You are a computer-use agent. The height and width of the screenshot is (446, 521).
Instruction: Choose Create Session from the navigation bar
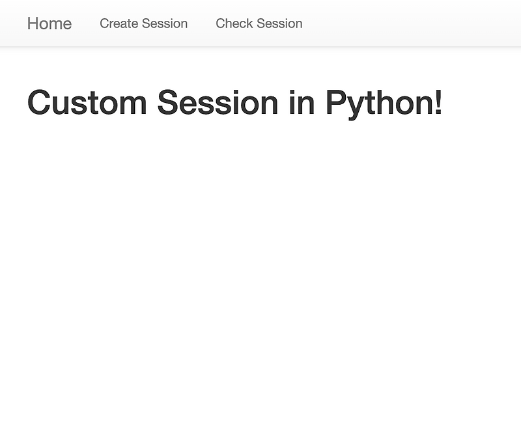tap(143, 23)
